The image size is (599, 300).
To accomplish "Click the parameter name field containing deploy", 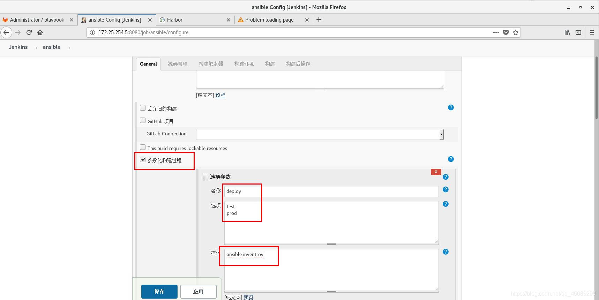I will [x=331, y=191].
